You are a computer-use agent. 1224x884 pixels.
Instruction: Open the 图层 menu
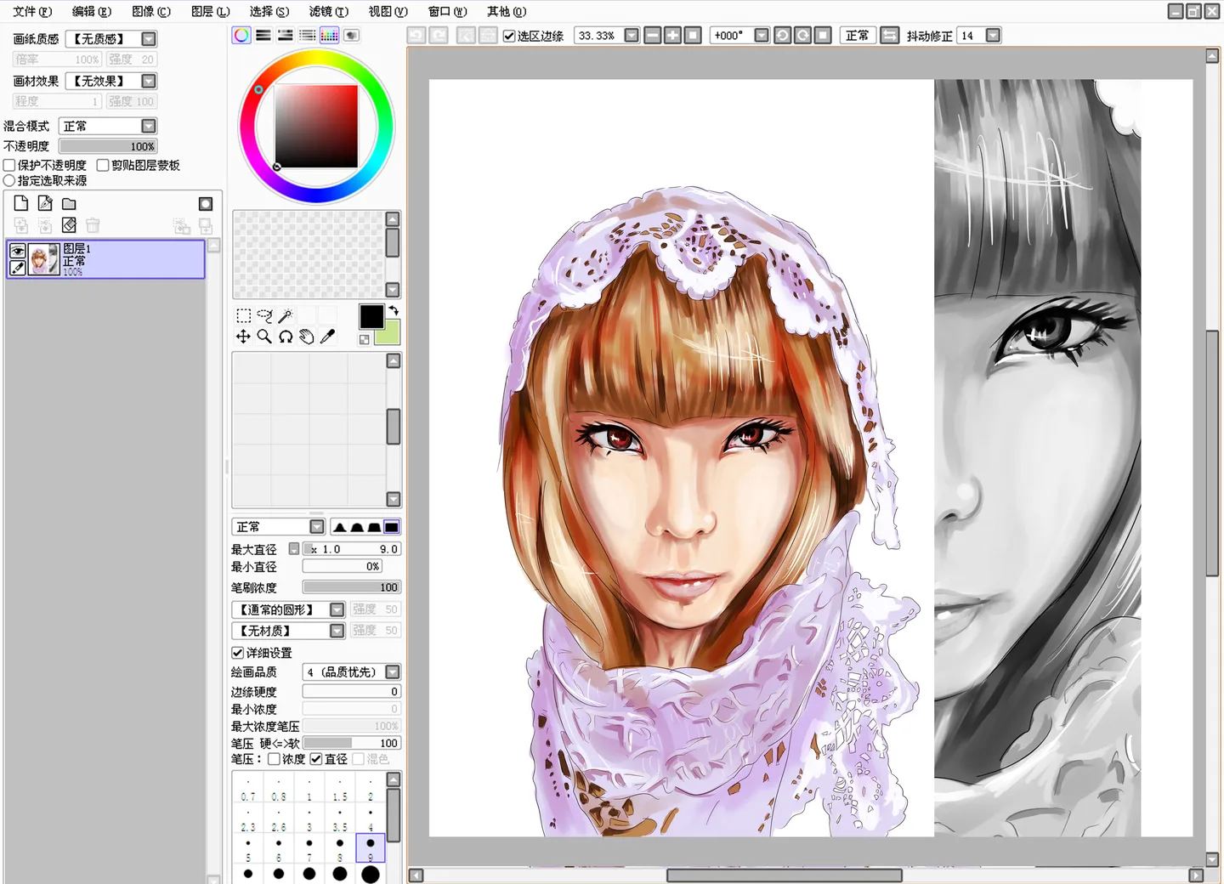tap(210, 11)
